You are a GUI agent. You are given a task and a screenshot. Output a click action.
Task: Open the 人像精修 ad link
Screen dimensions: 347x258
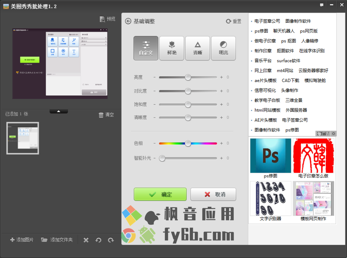(x=310, y=41)
